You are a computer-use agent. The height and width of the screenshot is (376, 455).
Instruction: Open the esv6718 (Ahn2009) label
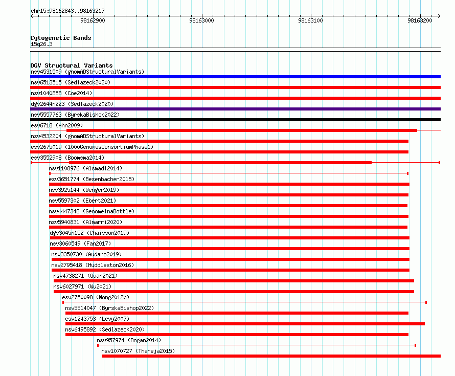pos(57,125)
